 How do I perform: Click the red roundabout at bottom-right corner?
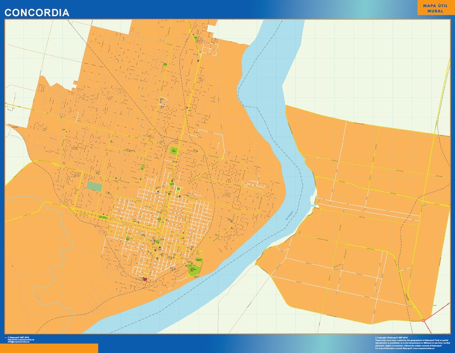tap(424, 320)
